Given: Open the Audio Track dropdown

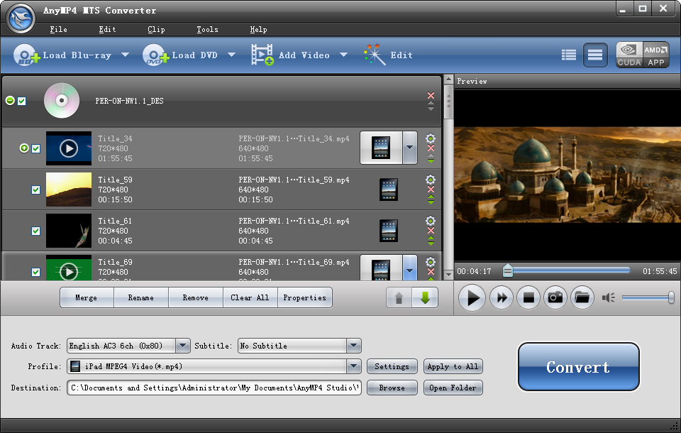Looking at the screenshot, I should click(x=183, y=346).
